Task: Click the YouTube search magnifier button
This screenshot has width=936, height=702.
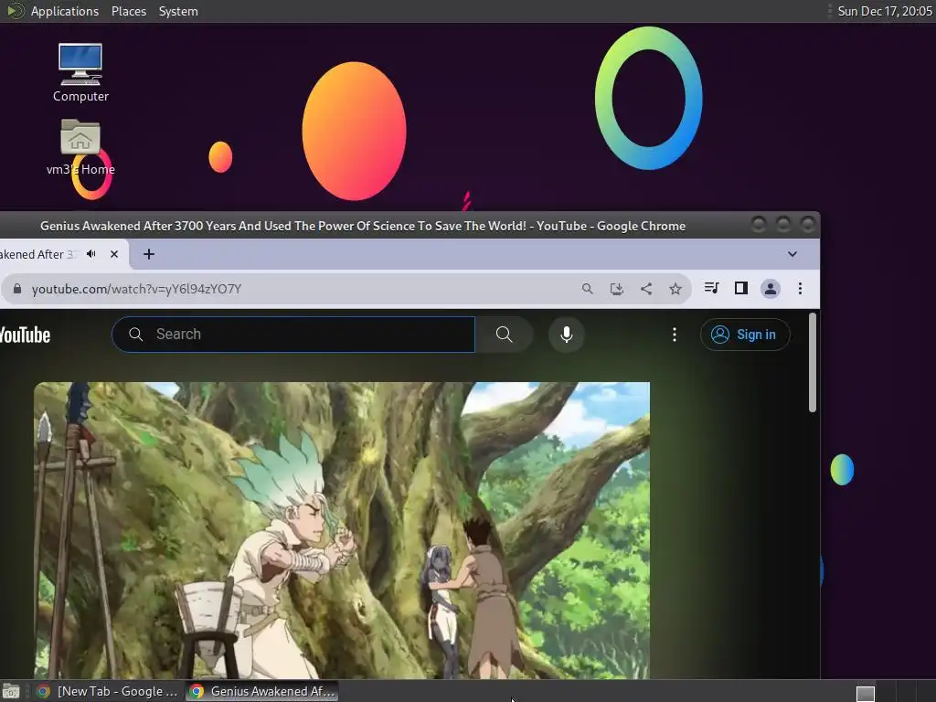Action: point(504,335)
